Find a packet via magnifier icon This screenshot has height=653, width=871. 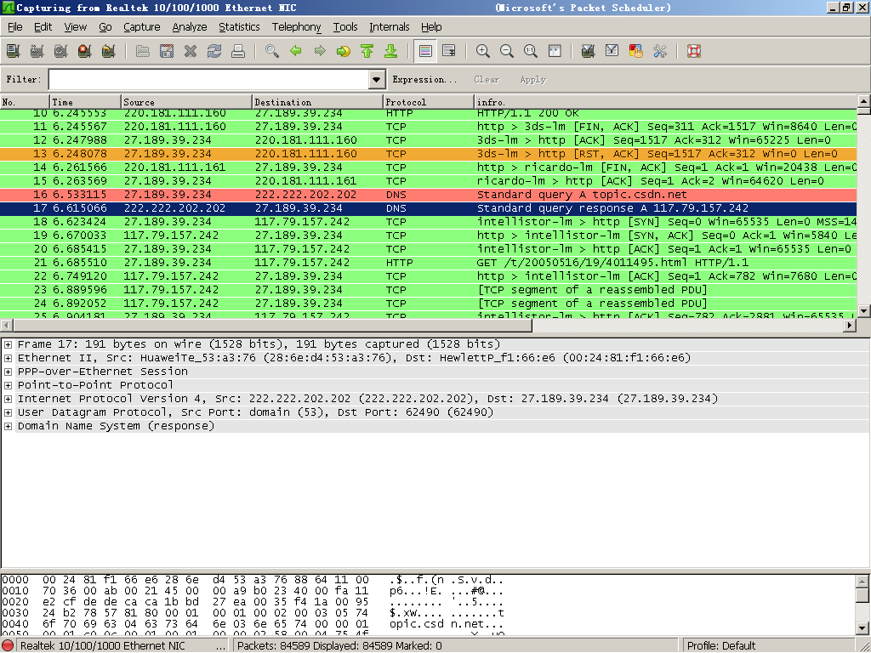coord(272,51)
